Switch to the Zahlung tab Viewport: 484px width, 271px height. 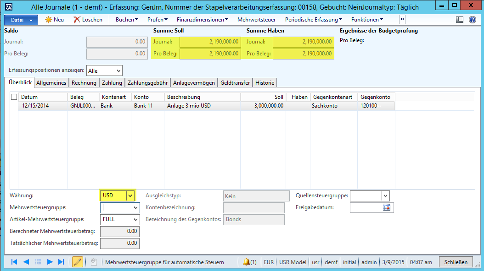[x=112, y=83]
